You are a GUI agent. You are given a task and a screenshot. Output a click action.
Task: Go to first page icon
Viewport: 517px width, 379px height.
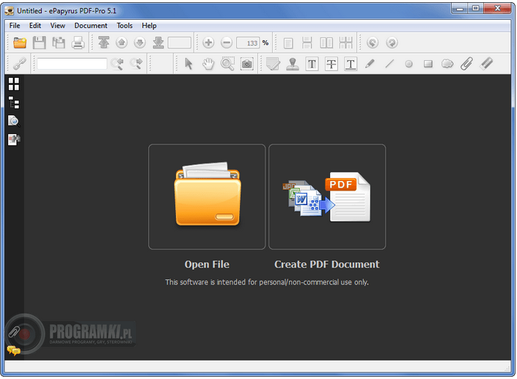tap(103, 43)
